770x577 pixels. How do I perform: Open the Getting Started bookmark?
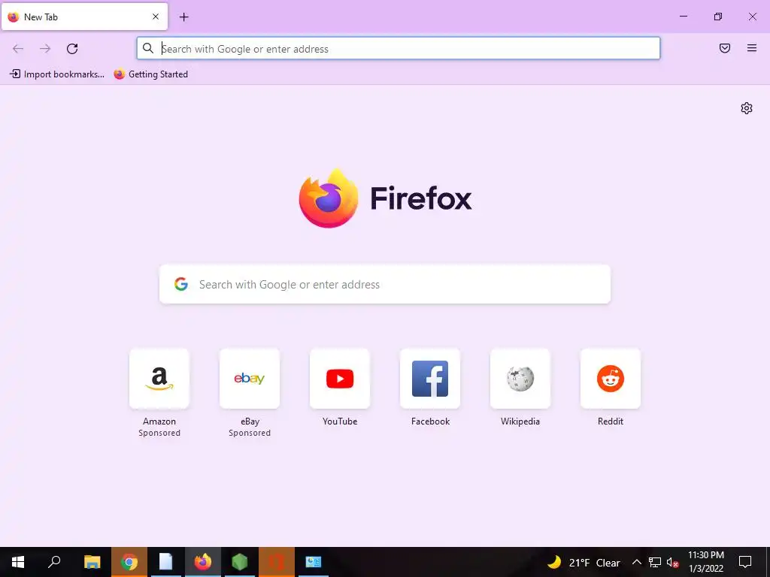150,74
